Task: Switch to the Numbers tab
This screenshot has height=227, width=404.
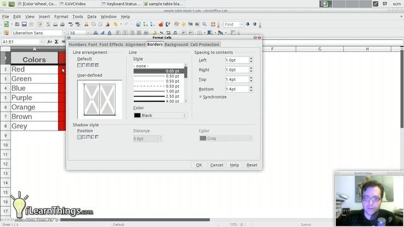Action: (78, 45)
